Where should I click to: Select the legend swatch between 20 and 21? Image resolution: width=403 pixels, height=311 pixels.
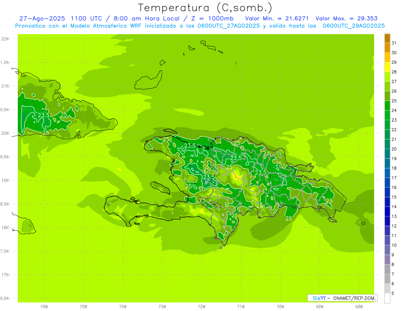[387, 144]
